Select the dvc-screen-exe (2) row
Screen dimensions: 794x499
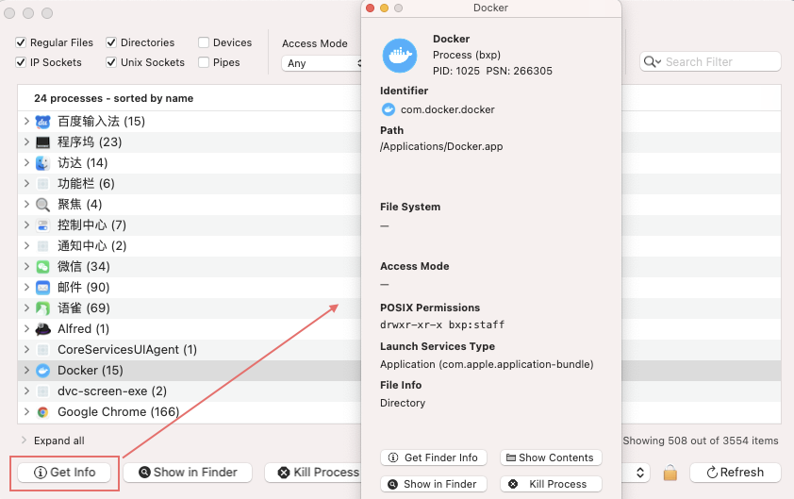(x=190, y=391)
